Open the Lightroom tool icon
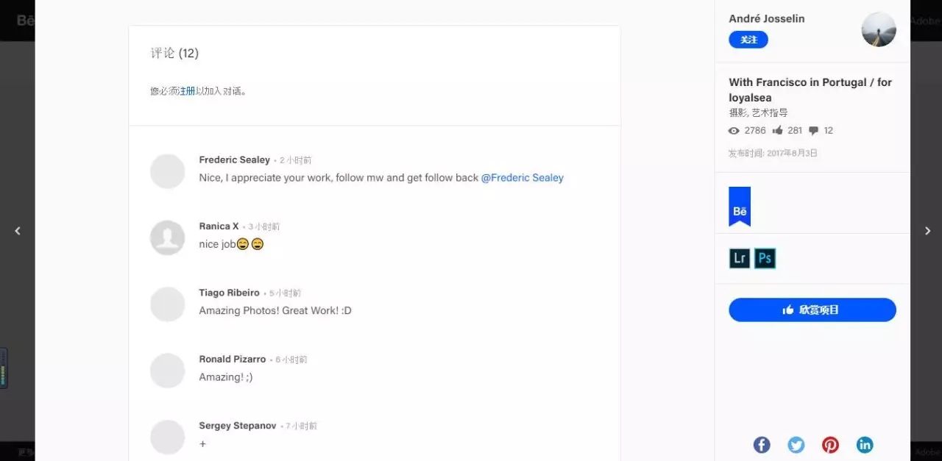This screenshot has width=942, height=461. click(x=740, y=258)
